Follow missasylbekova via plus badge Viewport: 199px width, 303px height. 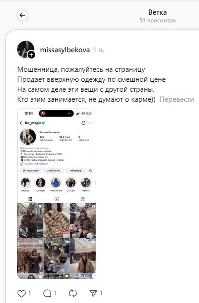tap(31, 55)
